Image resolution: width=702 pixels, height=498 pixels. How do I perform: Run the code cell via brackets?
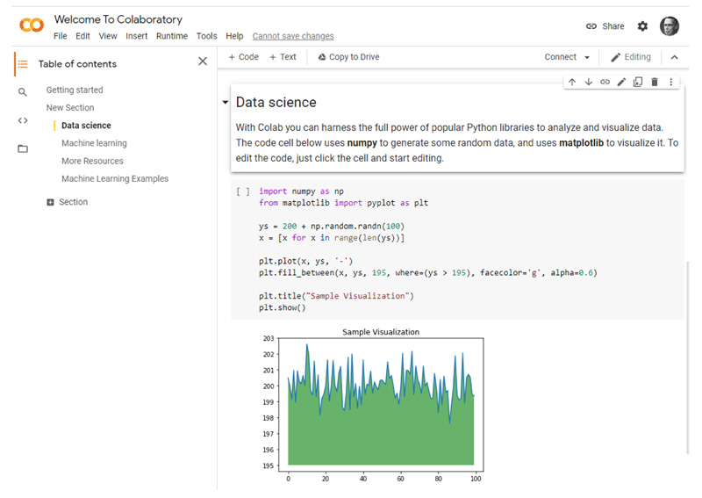point(243,191)
